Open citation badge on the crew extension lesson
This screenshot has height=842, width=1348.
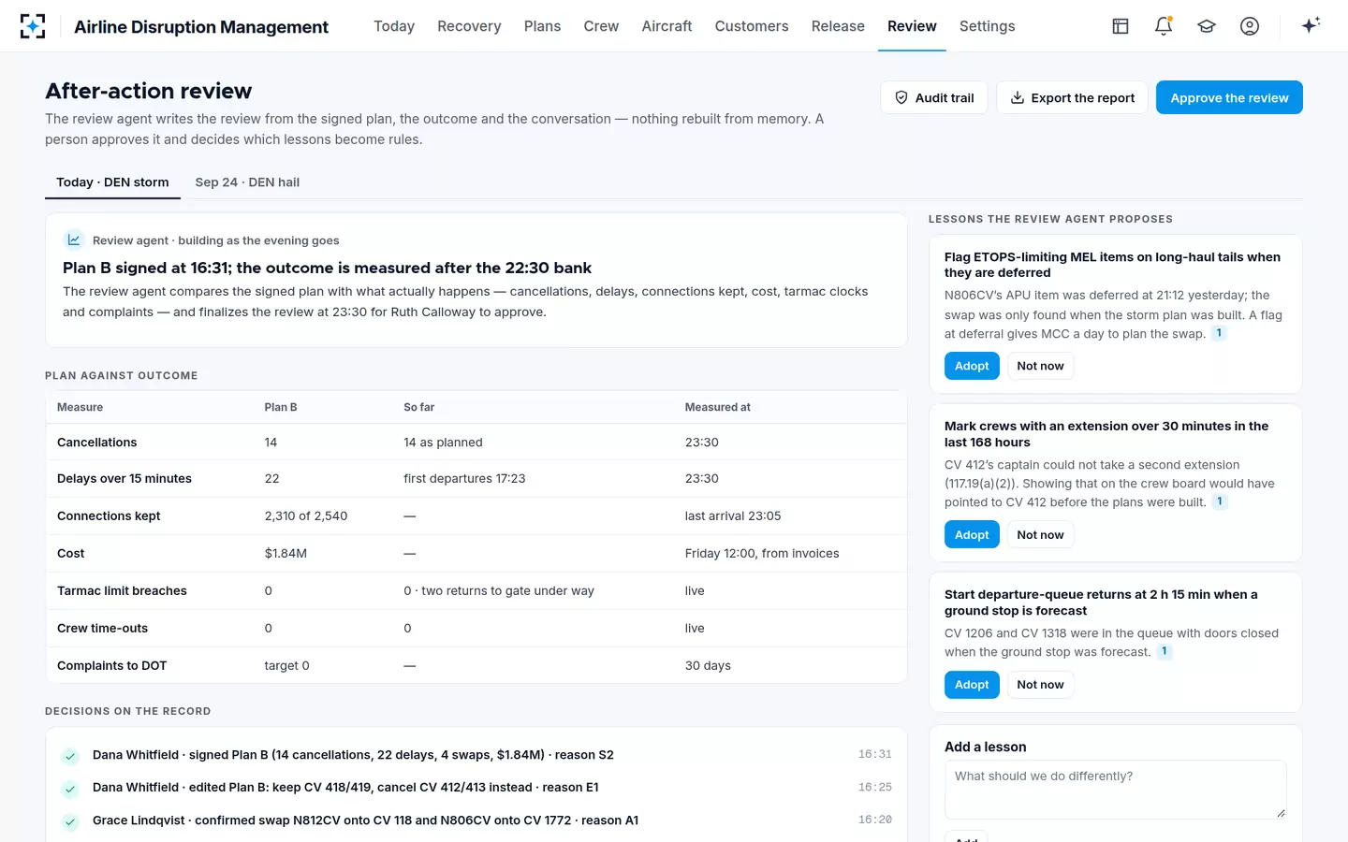pos(1220,501)
